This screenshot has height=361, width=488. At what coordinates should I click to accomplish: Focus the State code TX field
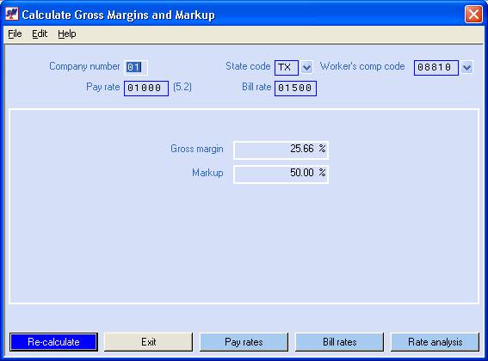(x=287, y=68)
